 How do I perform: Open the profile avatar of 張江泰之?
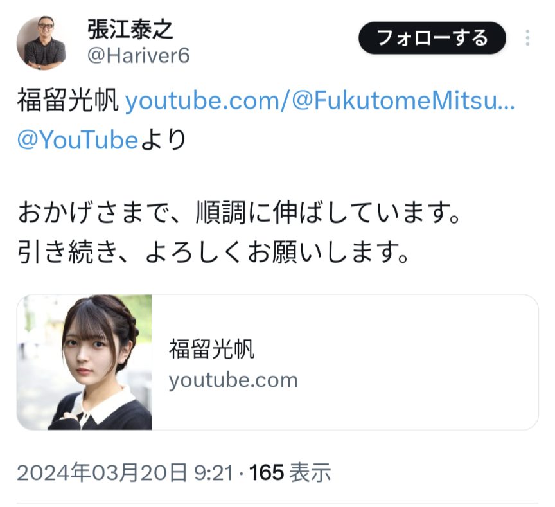click(x=42, y=43)
